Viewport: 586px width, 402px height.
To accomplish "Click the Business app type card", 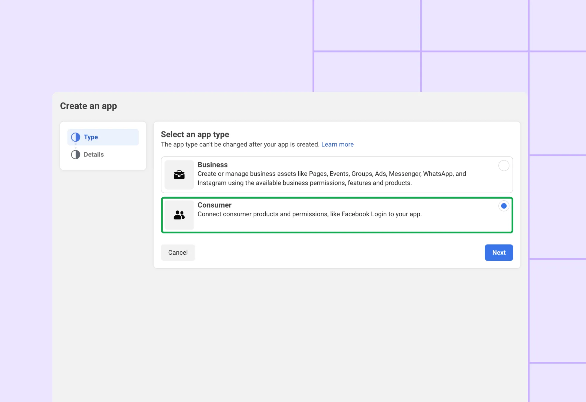I will coord(337,175).
